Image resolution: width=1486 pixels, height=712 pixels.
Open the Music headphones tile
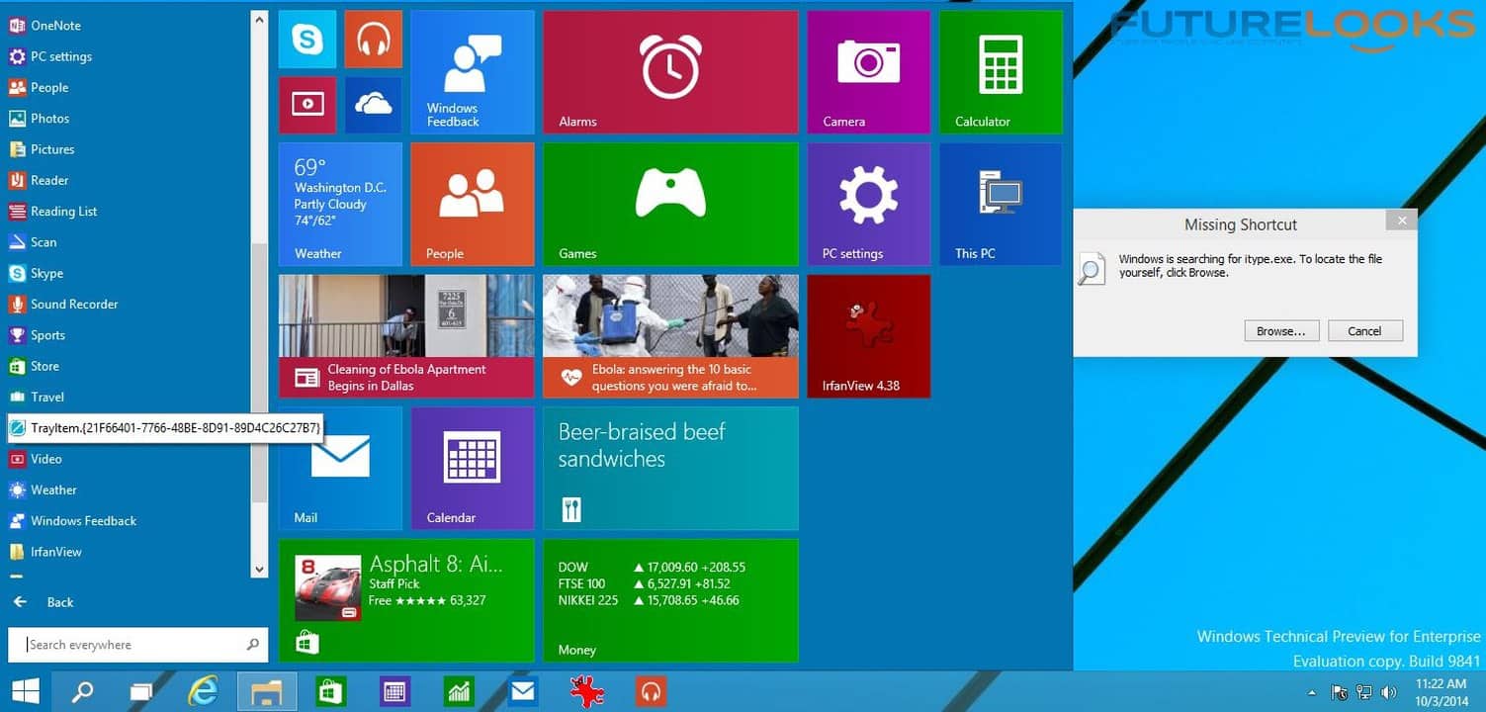(373, 40)
